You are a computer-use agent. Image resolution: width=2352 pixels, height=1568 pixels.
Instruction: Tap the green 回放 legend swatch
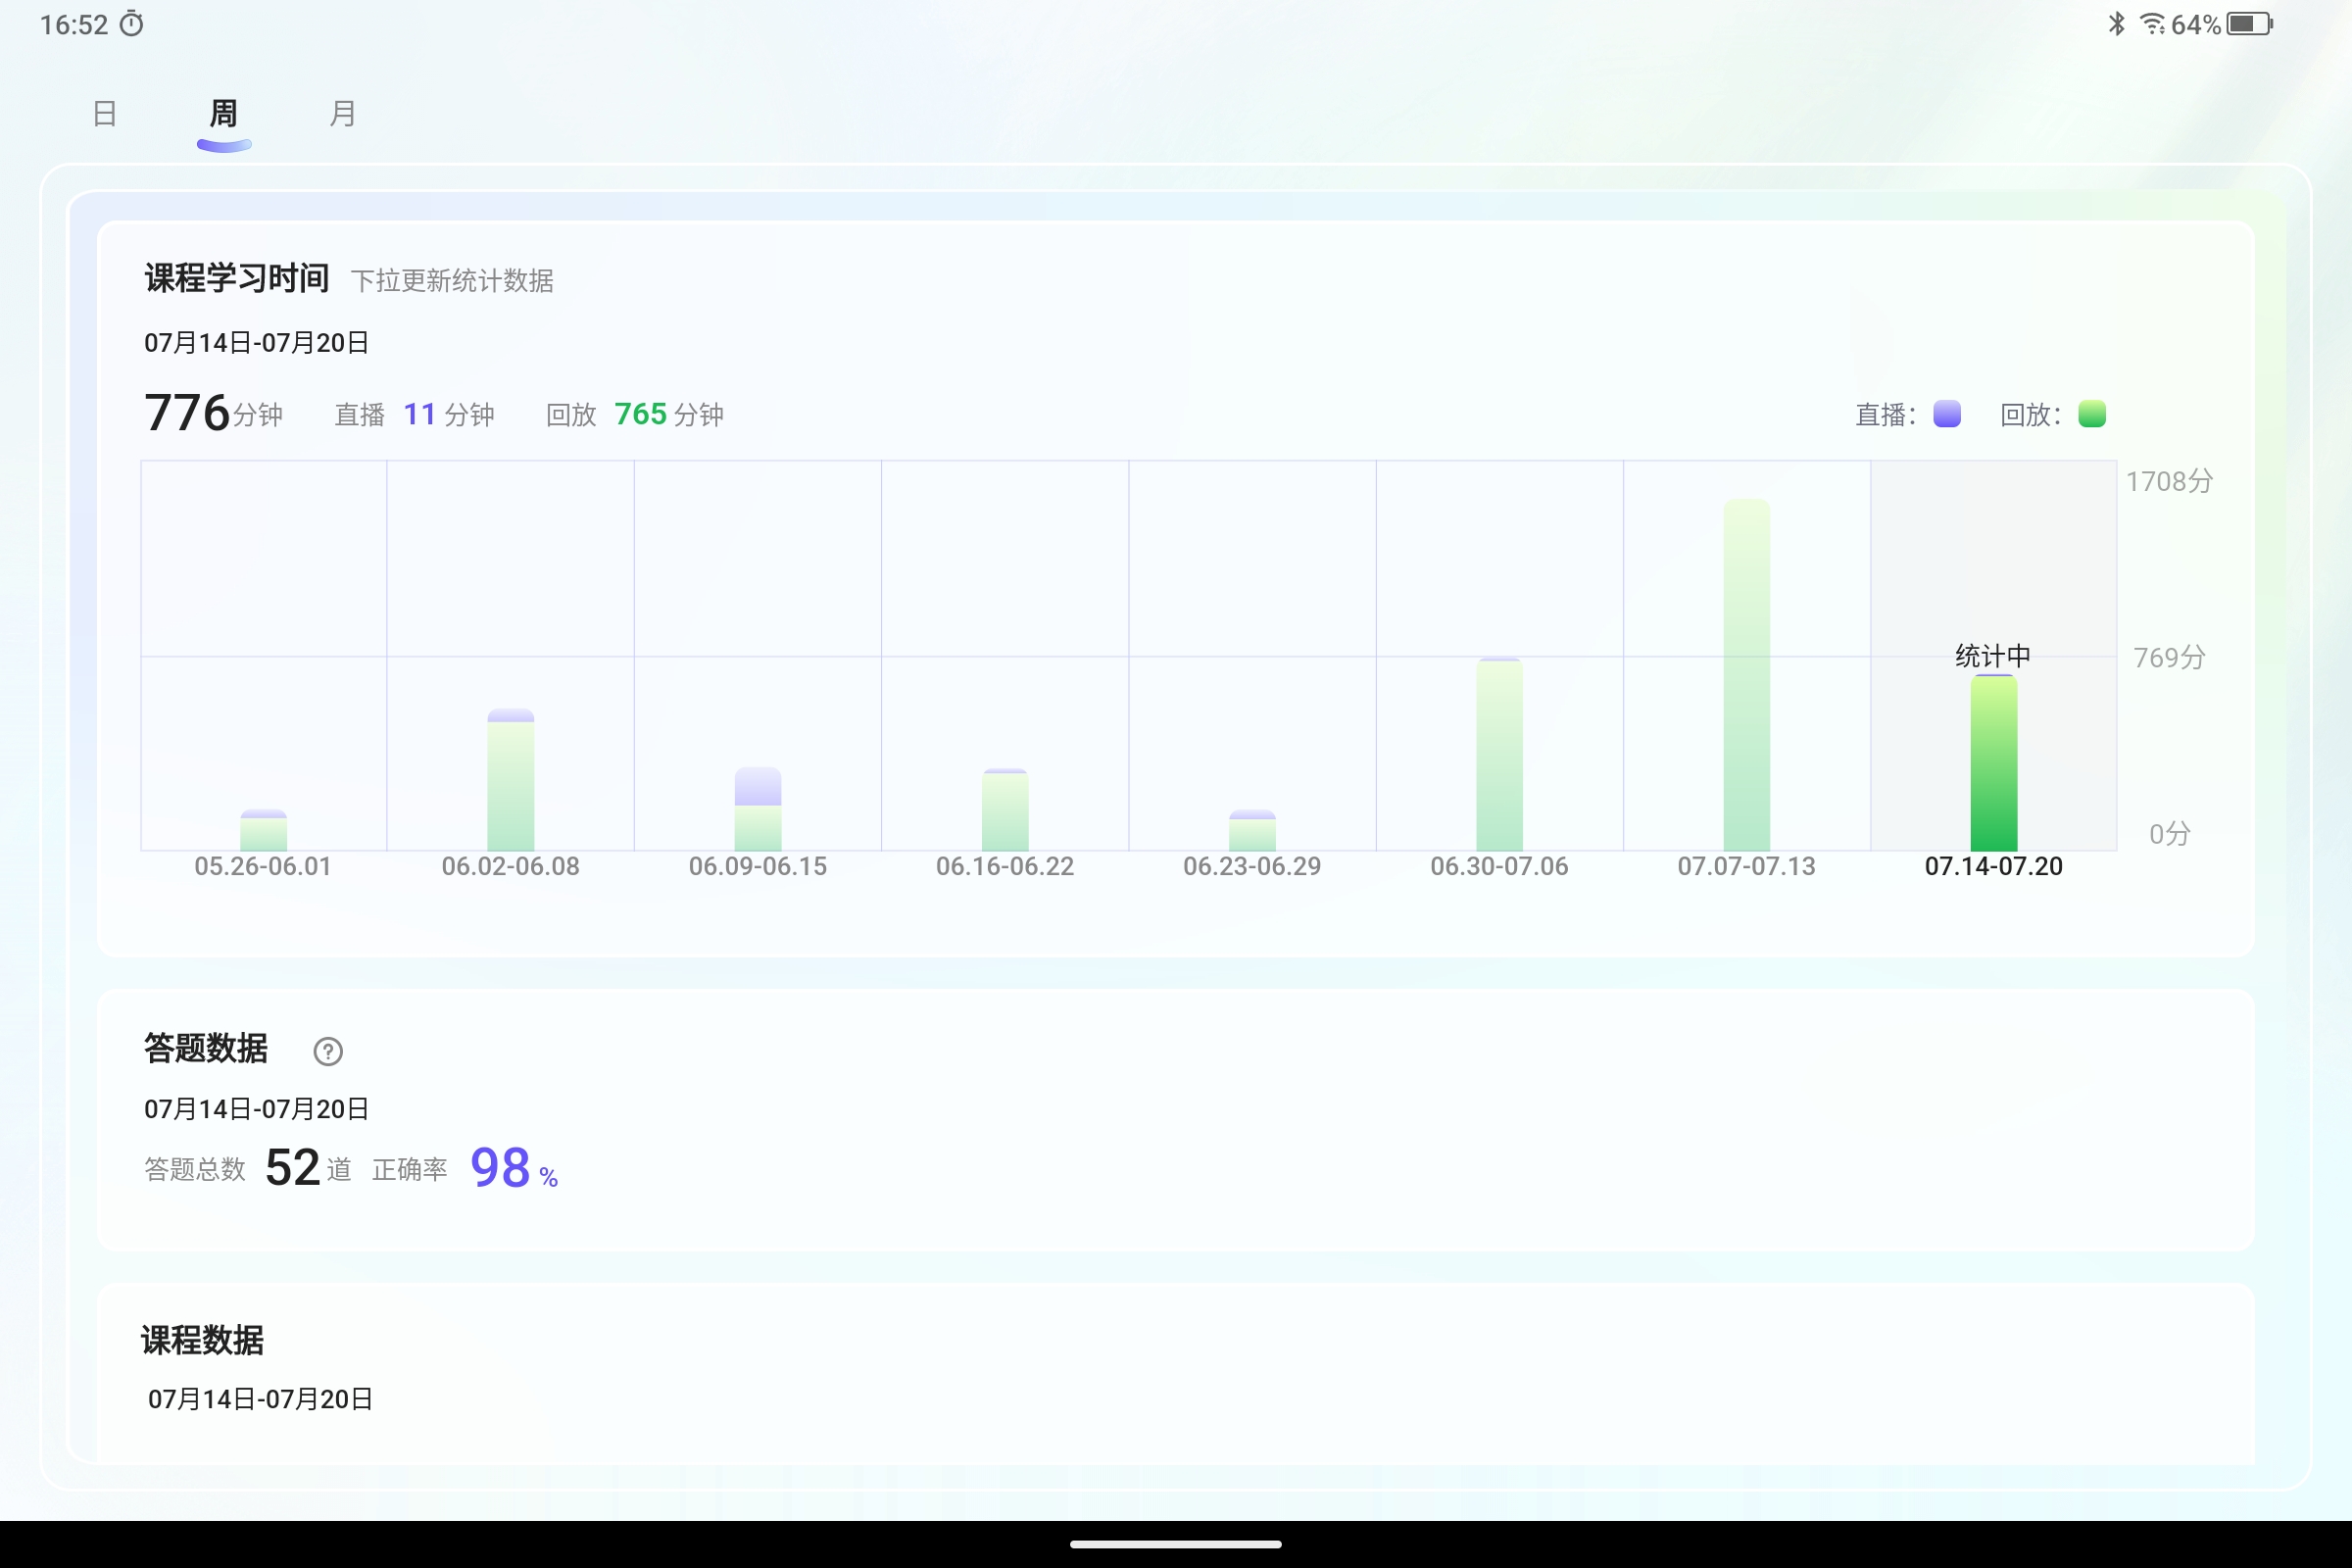coord(2092,414)
